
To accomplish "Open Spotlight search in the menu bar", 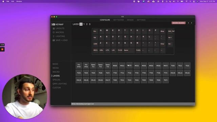I will 190,1.
